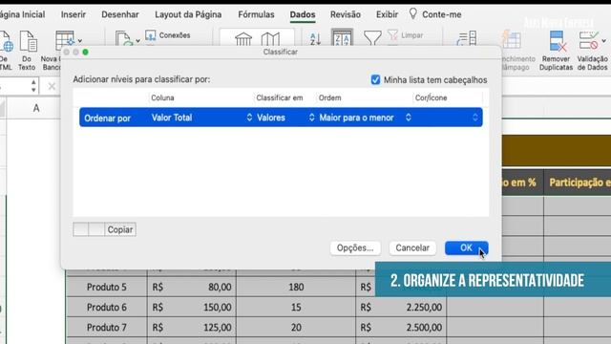Screen dimensions: 611x344
Task: Click Cancelar in the Classificar dialog
Action: click(x=412, y=248)
